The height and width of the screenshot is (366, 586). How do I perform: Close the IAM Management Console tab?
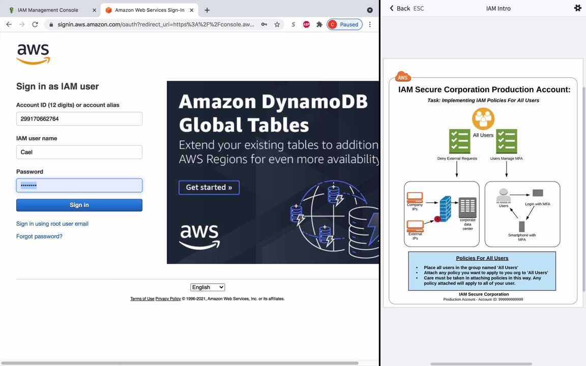(94, 10)
